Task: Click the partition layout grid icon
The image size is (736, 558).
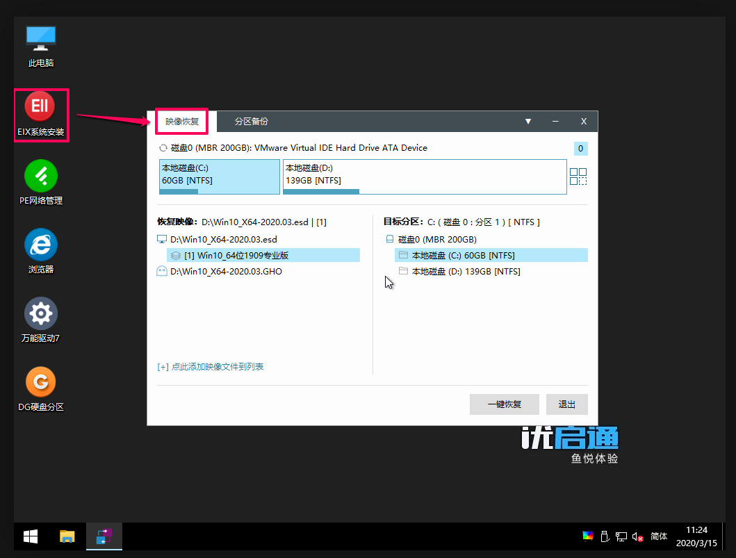Action: coord(578,177)
